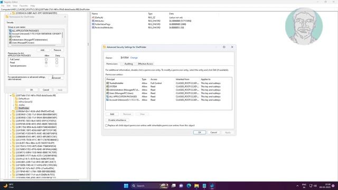338x190 pixels.
Task: Toggle Read Deny checkbox
Action: click(57, 62)
